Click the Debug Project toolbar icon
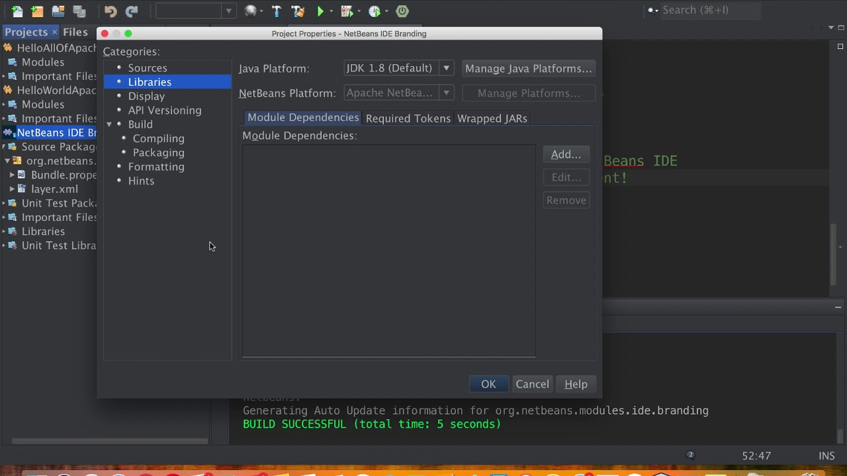 (x=347, y=11)
